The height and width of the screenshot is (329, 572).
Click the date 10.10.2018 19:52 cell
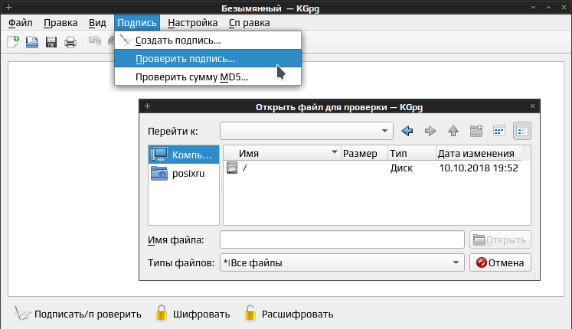point(479,168)
